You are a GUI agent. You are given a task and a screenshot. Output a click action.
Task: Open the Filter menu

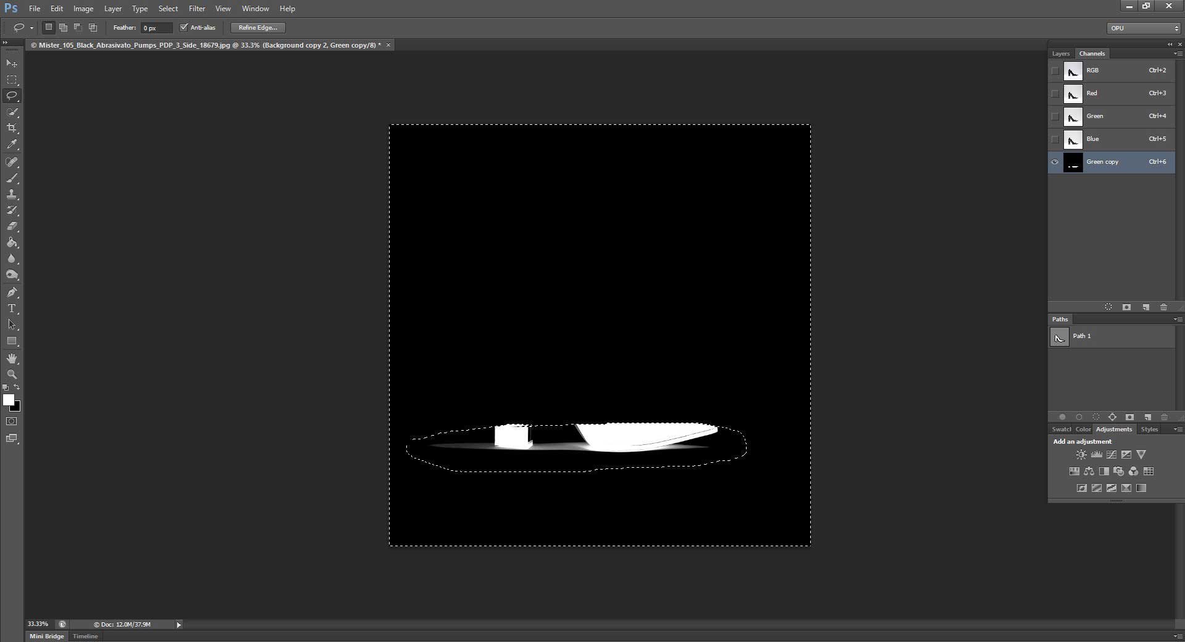pyautogui.click(x=196, y=8)
